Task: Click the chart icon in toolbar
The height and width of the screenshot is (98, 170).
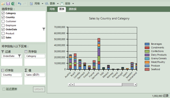Action: pyautogui.click(x=47, y=3)
